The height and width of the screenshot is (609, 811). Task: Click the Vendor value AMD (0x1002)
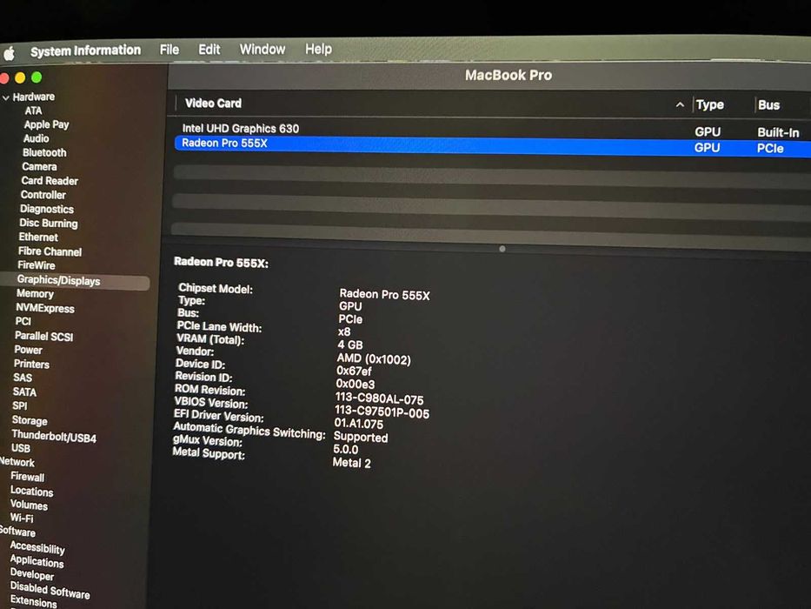point(374,358)
